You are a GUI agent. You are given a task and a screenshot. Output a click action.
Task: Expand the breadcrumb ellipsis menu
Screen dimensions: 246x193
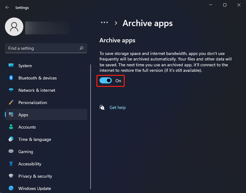[x=104, y=23]
